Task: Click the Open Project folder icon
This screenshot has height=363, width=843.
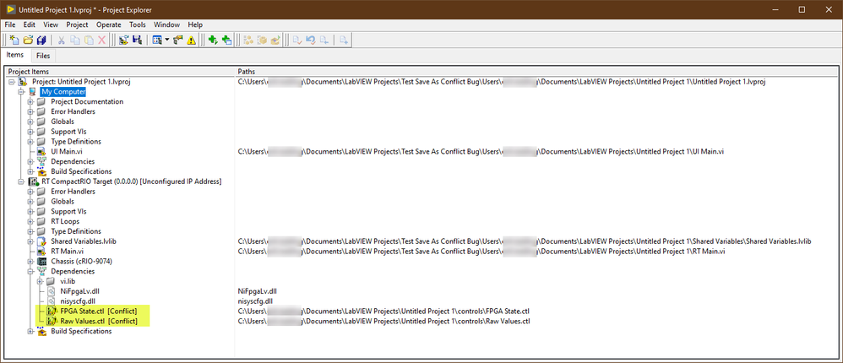Action: click(28, 40)
